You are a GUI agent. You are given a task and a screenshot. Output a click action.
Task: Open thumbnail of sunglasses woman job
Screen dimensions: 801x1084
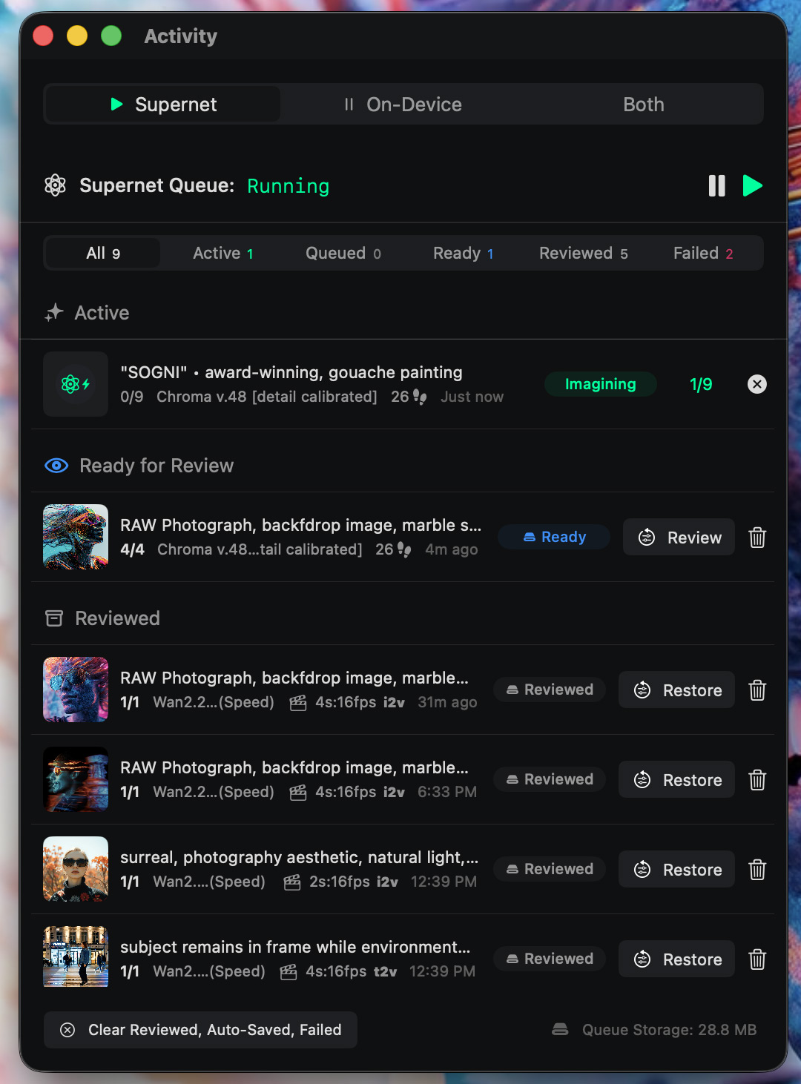pos(76,869)
